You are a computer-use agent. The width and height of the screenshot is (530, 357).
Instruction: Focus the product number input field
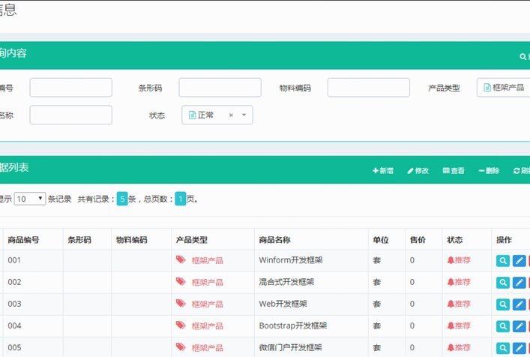(x=71, y=88)
